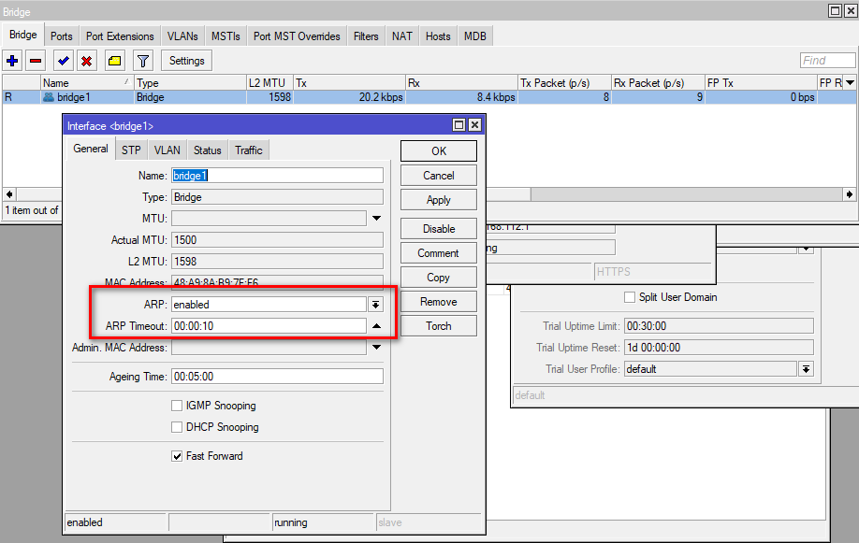Click the Torch button
Image resolution: width=859 pixels, height=543 pixels.
coord(438,326)
